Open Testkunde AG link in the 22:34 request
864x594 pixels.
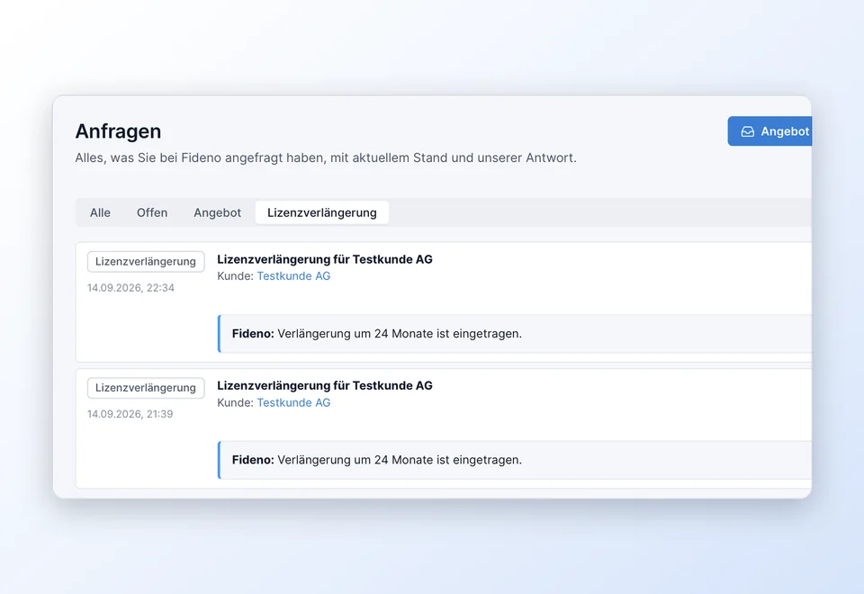293,276
